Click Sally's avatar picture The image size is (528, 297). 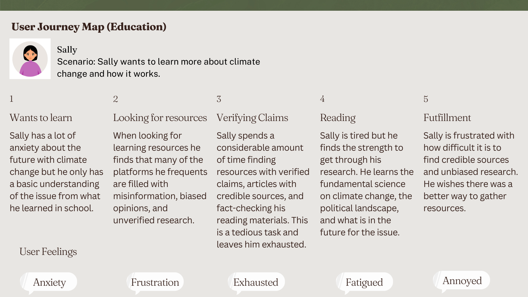(30, 59)
